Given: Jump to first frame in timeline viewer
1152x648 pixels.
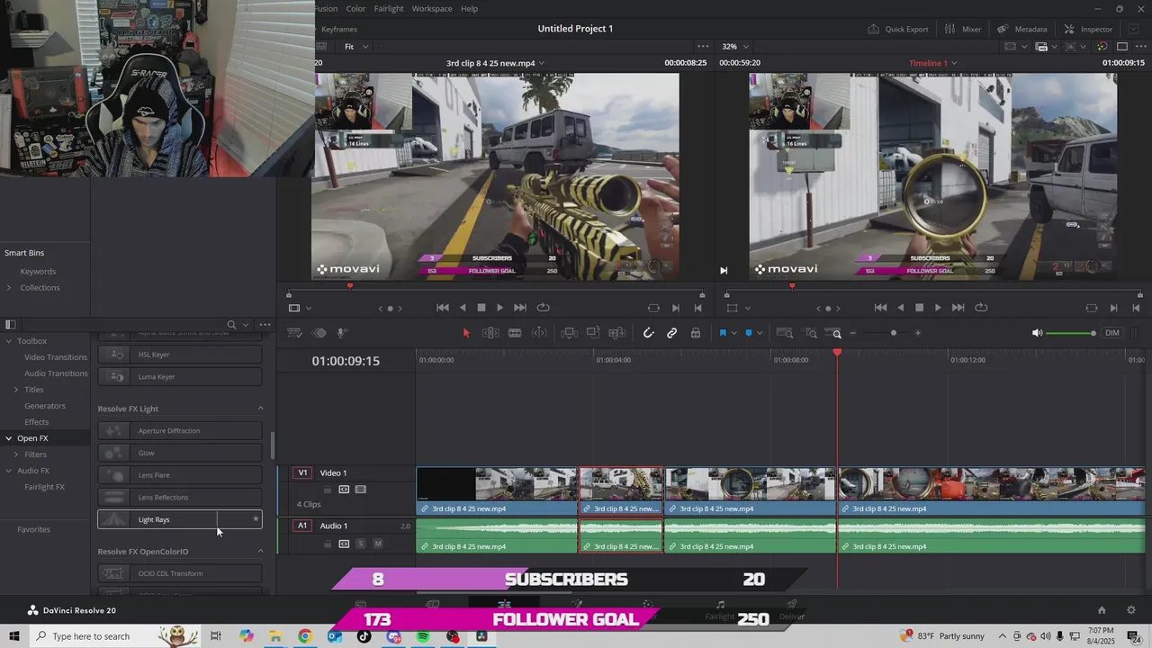Looking at the screenshot, I should (x=881, y=308).
